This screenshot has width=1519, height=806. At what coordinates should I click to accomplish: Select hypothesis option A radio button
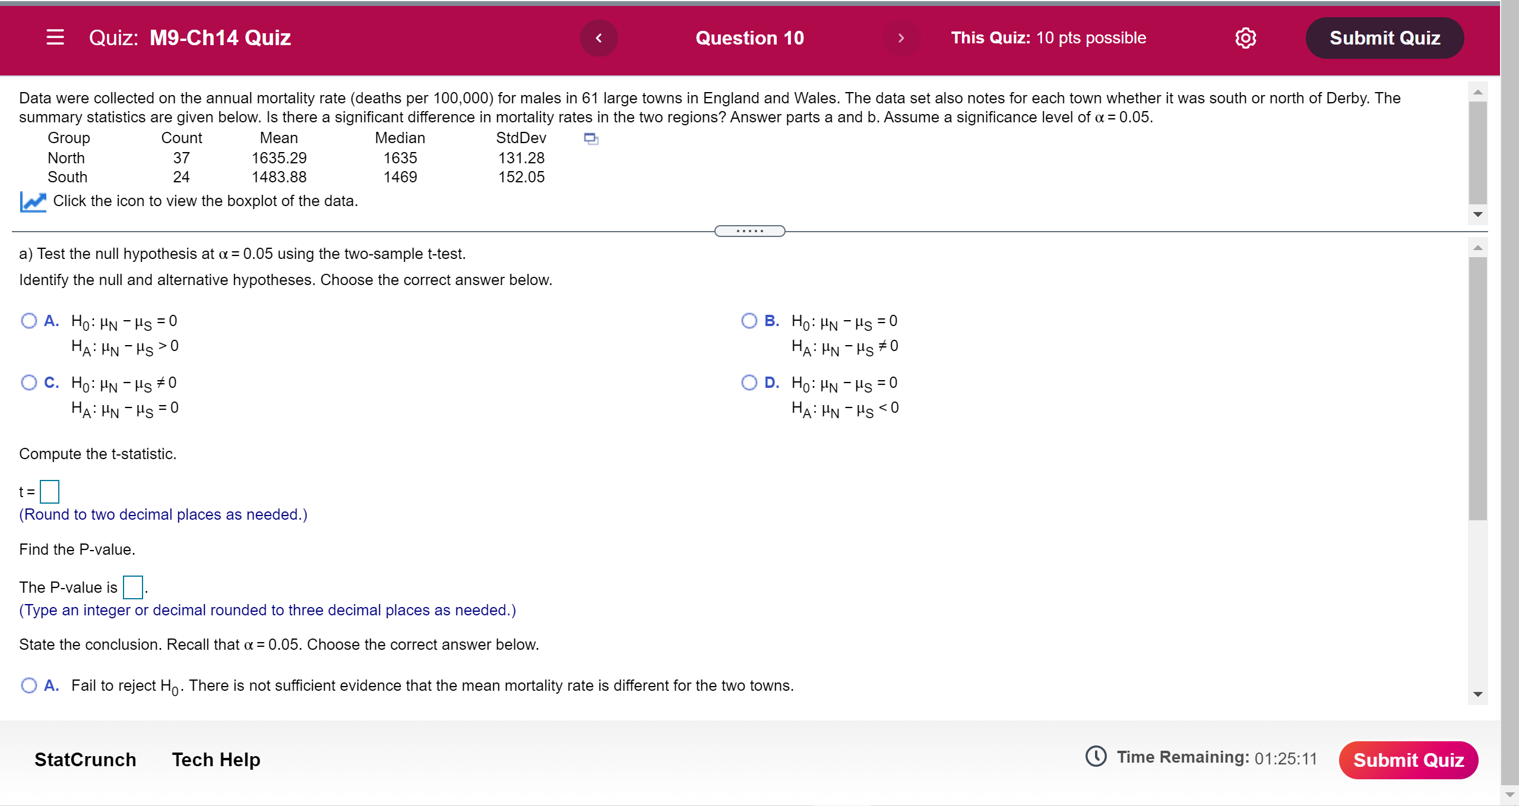[29, 321]
